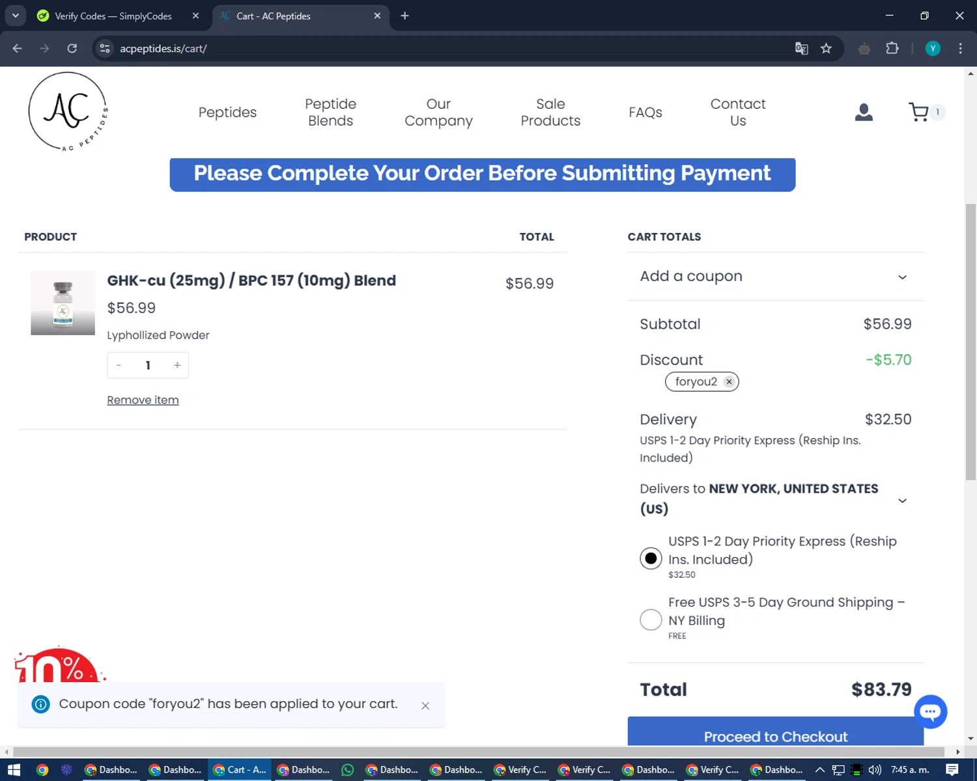Click the vertical page scrollbar
Viewport: 977px width, 781px height.
[970, 342]
